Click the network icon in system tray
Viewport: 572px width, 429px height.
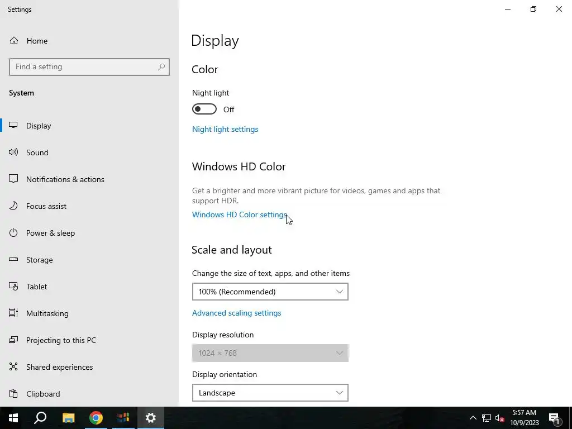click(x=487, y=418)
